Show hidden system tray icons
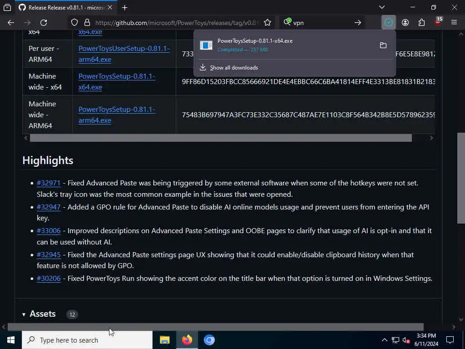Viewport: 465px width, 349px height. [384, 340]
